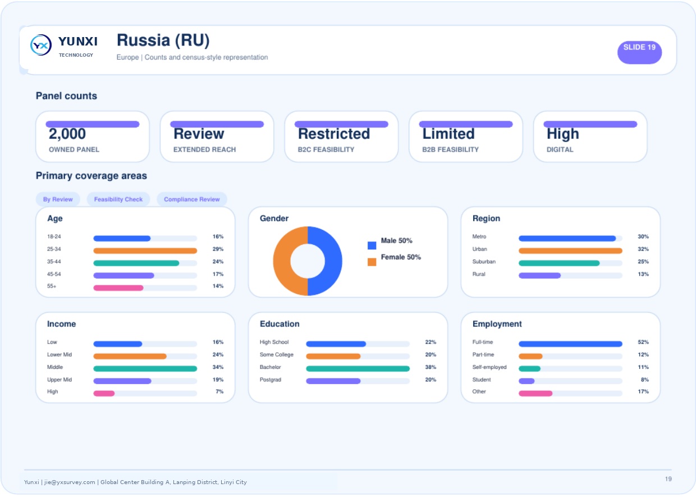Viewport: 696px width, 497px height.
Task: Click the 'Rural' region label
Action: tap(479, 274)
